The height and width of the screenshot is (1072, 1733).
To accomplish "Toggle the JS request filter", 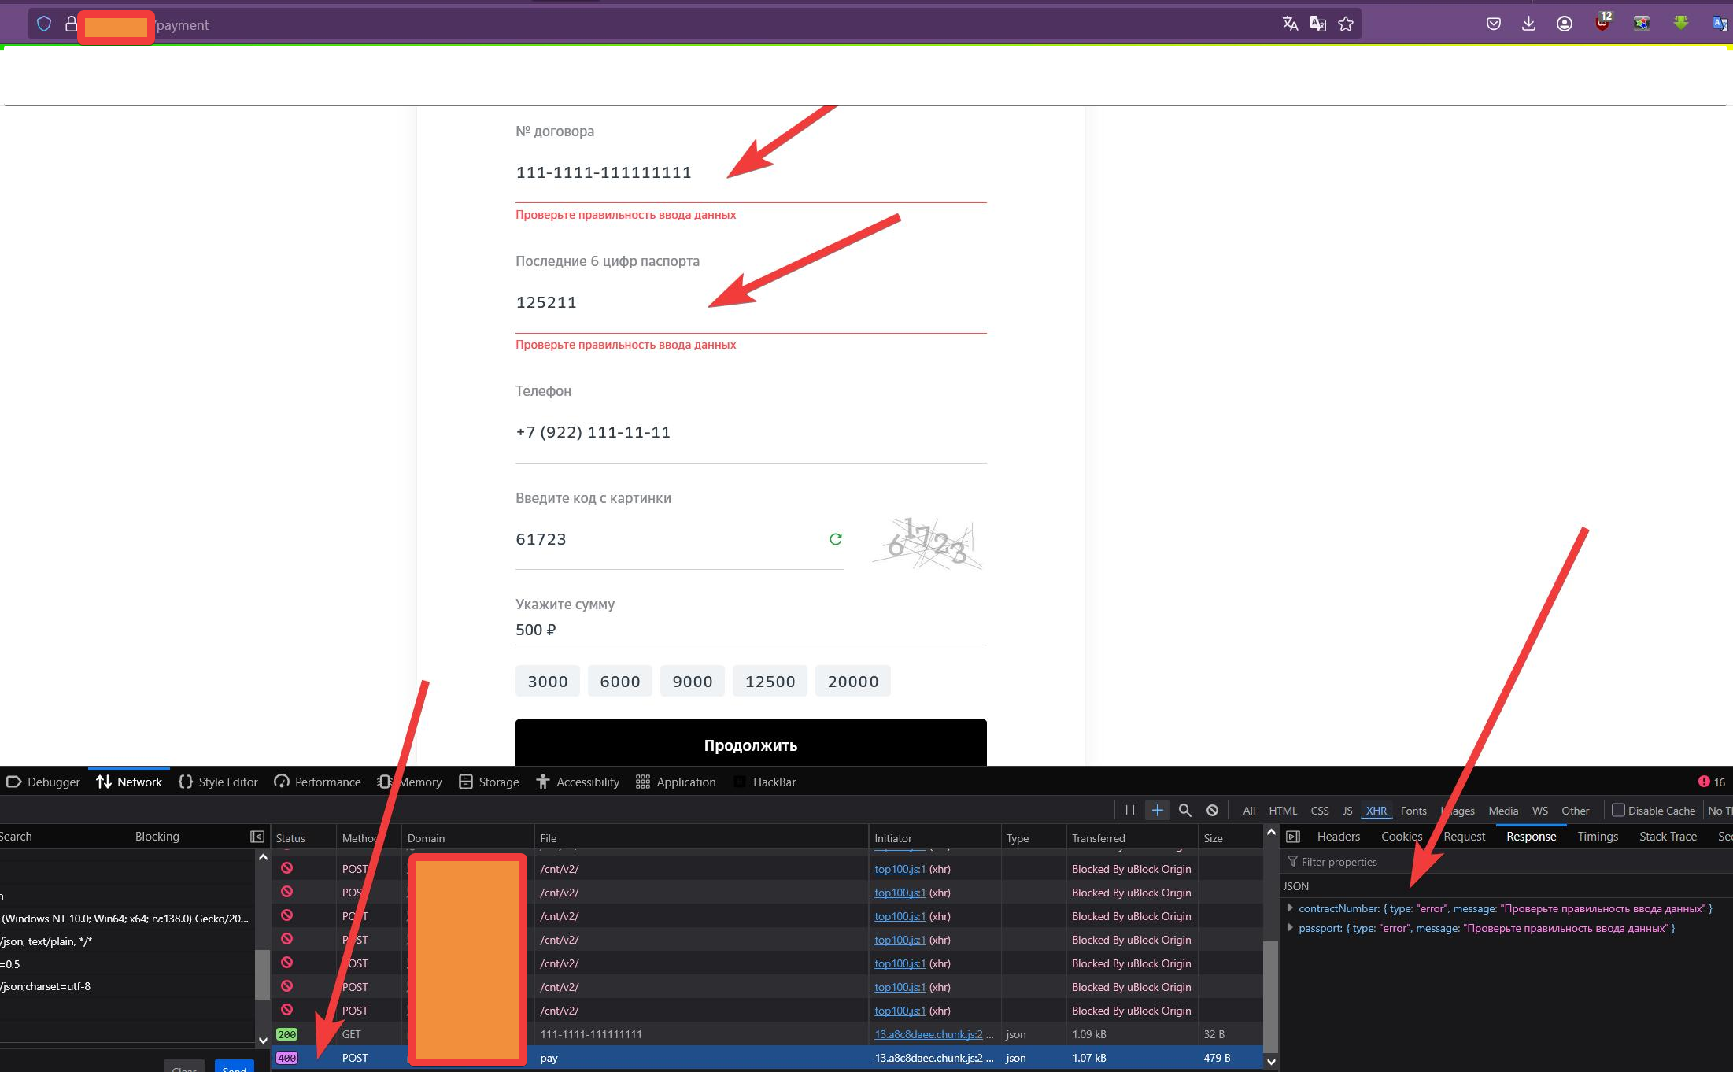I will pos(1347,811).
